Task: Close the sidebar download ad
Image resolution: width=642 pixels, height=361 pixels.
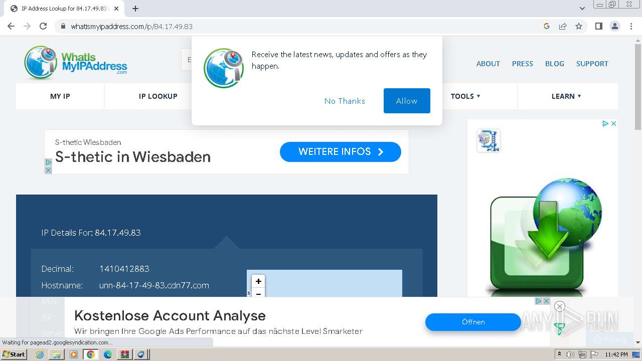Action: (x=613, y=123)
